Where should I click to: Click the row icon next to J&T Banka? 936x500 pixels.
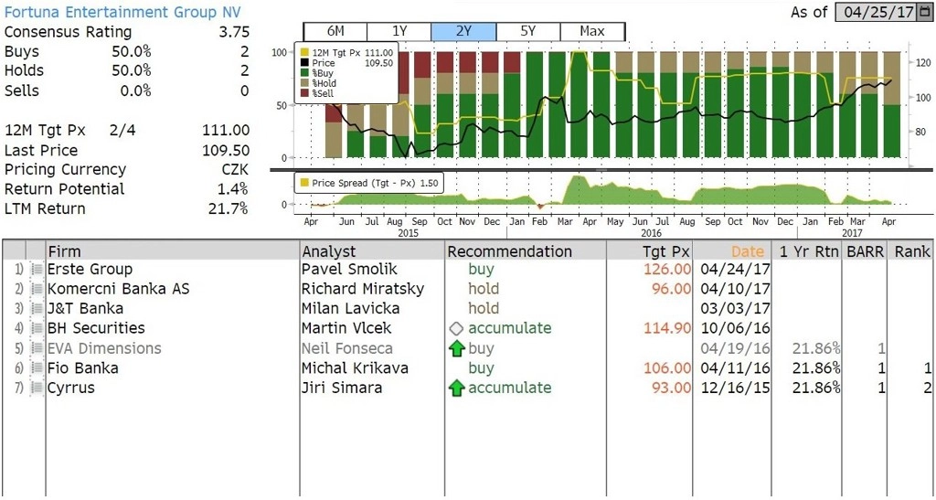click(x=37, y=309)
